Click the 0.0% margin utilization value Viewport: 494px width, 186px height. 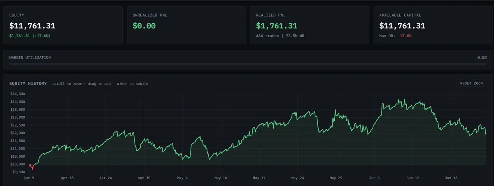(482, 57)
